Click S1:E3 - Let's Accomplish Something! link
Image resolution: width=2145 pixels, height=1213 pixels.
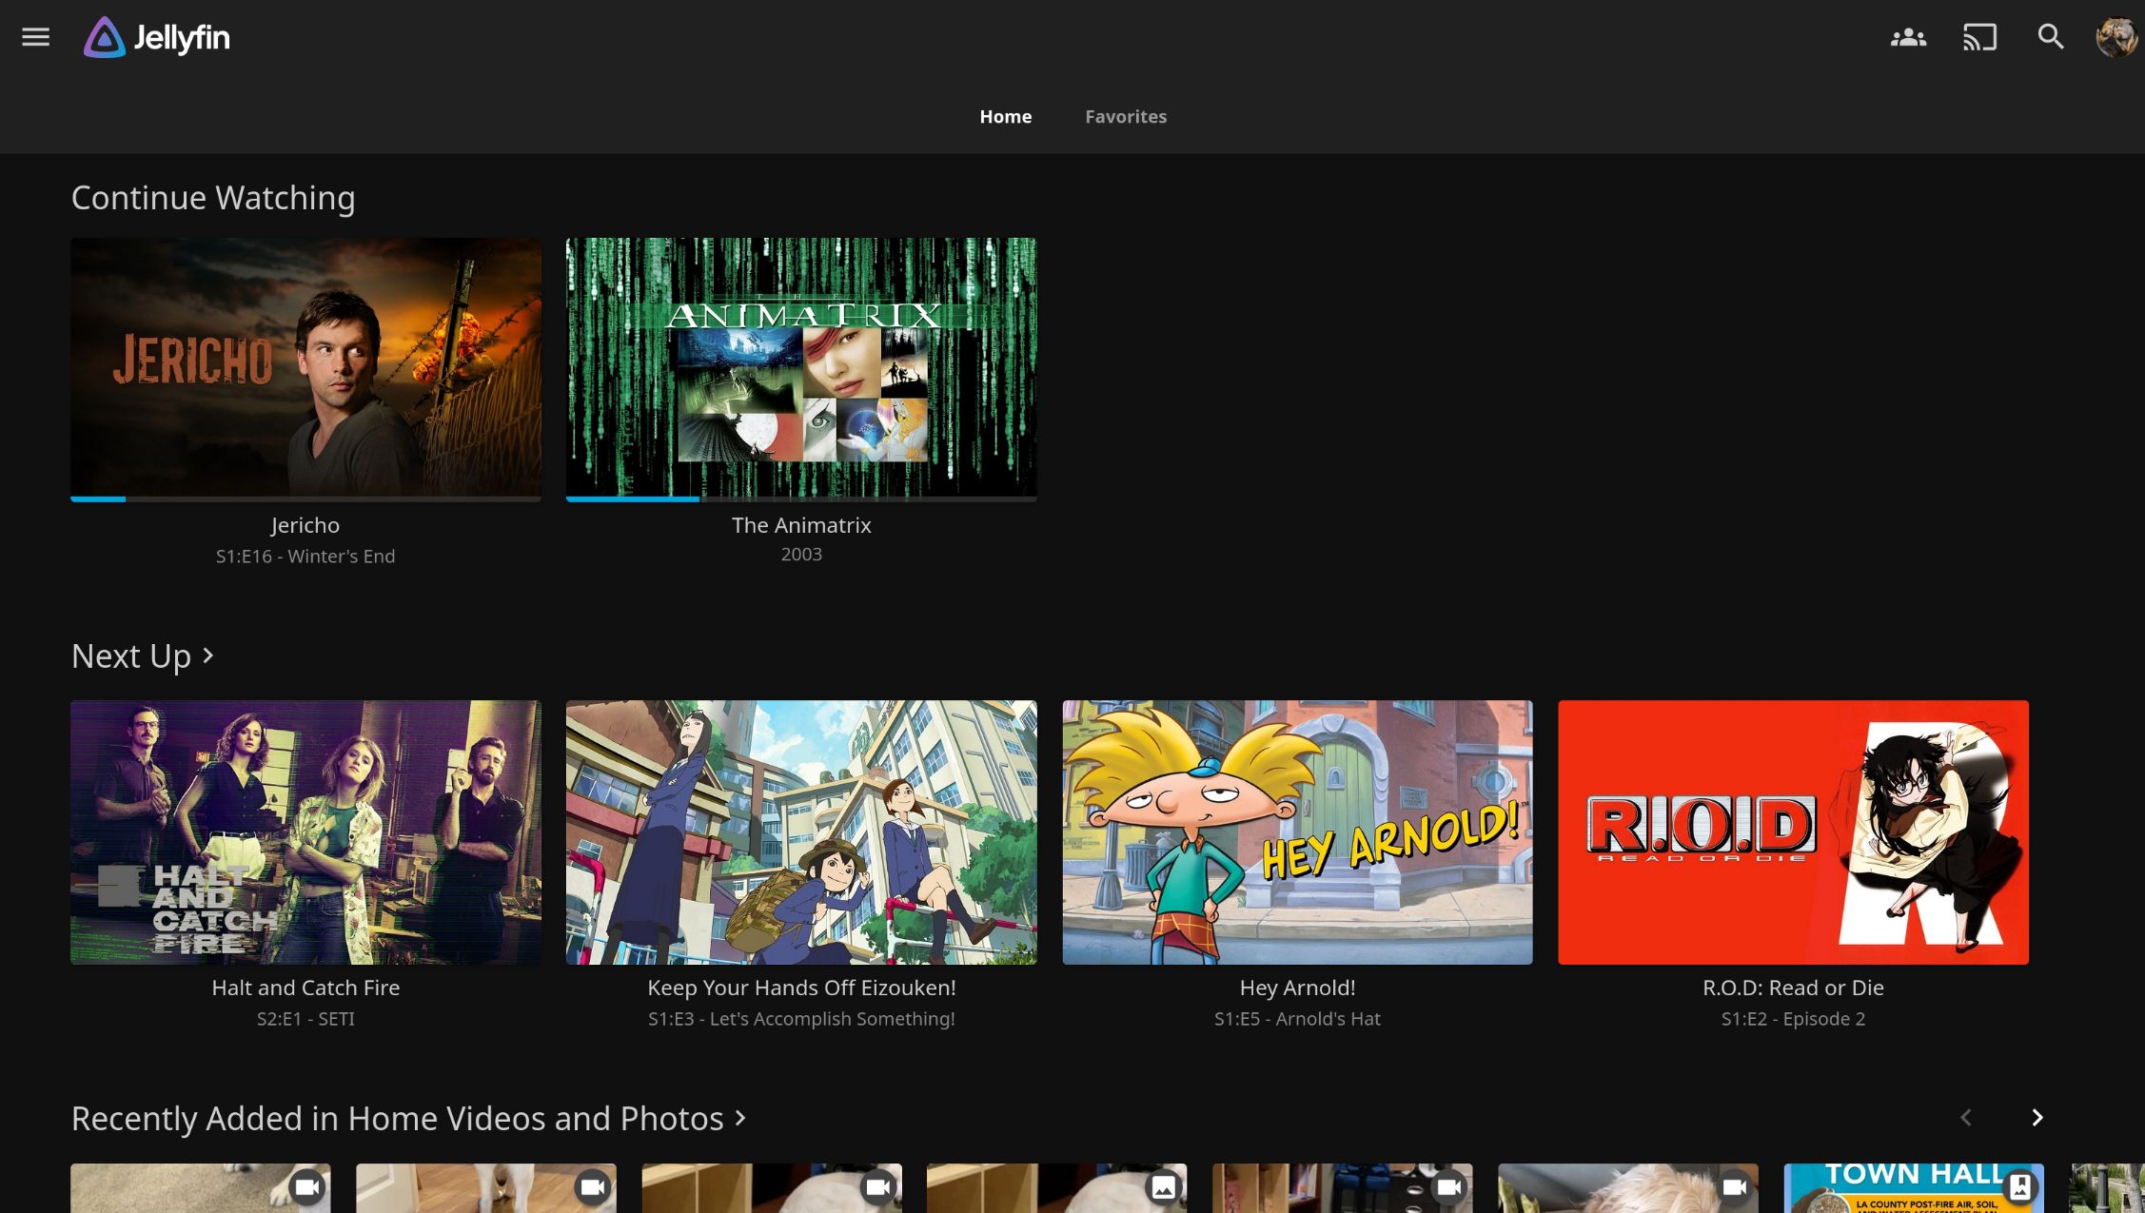(801, 1019)
